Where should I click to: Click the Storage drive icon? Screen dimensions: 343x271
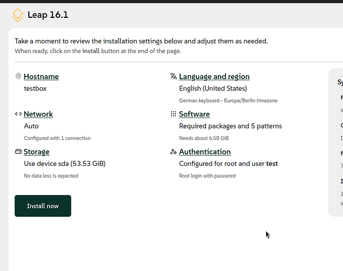point(18,152)
